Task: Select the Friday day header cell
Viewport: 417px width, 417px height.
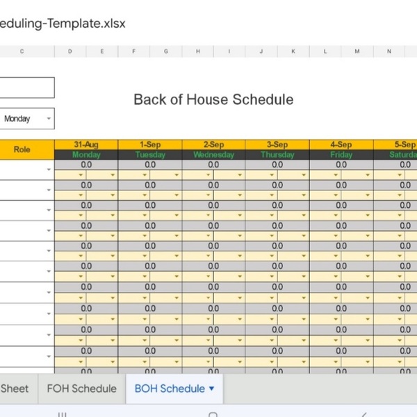Action: pos(341,155)
